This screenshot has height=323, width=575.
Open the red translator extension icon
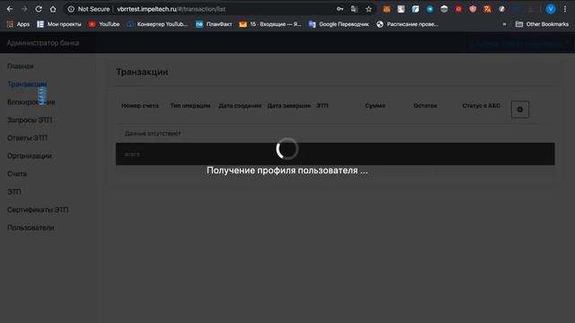click(487, 9)
